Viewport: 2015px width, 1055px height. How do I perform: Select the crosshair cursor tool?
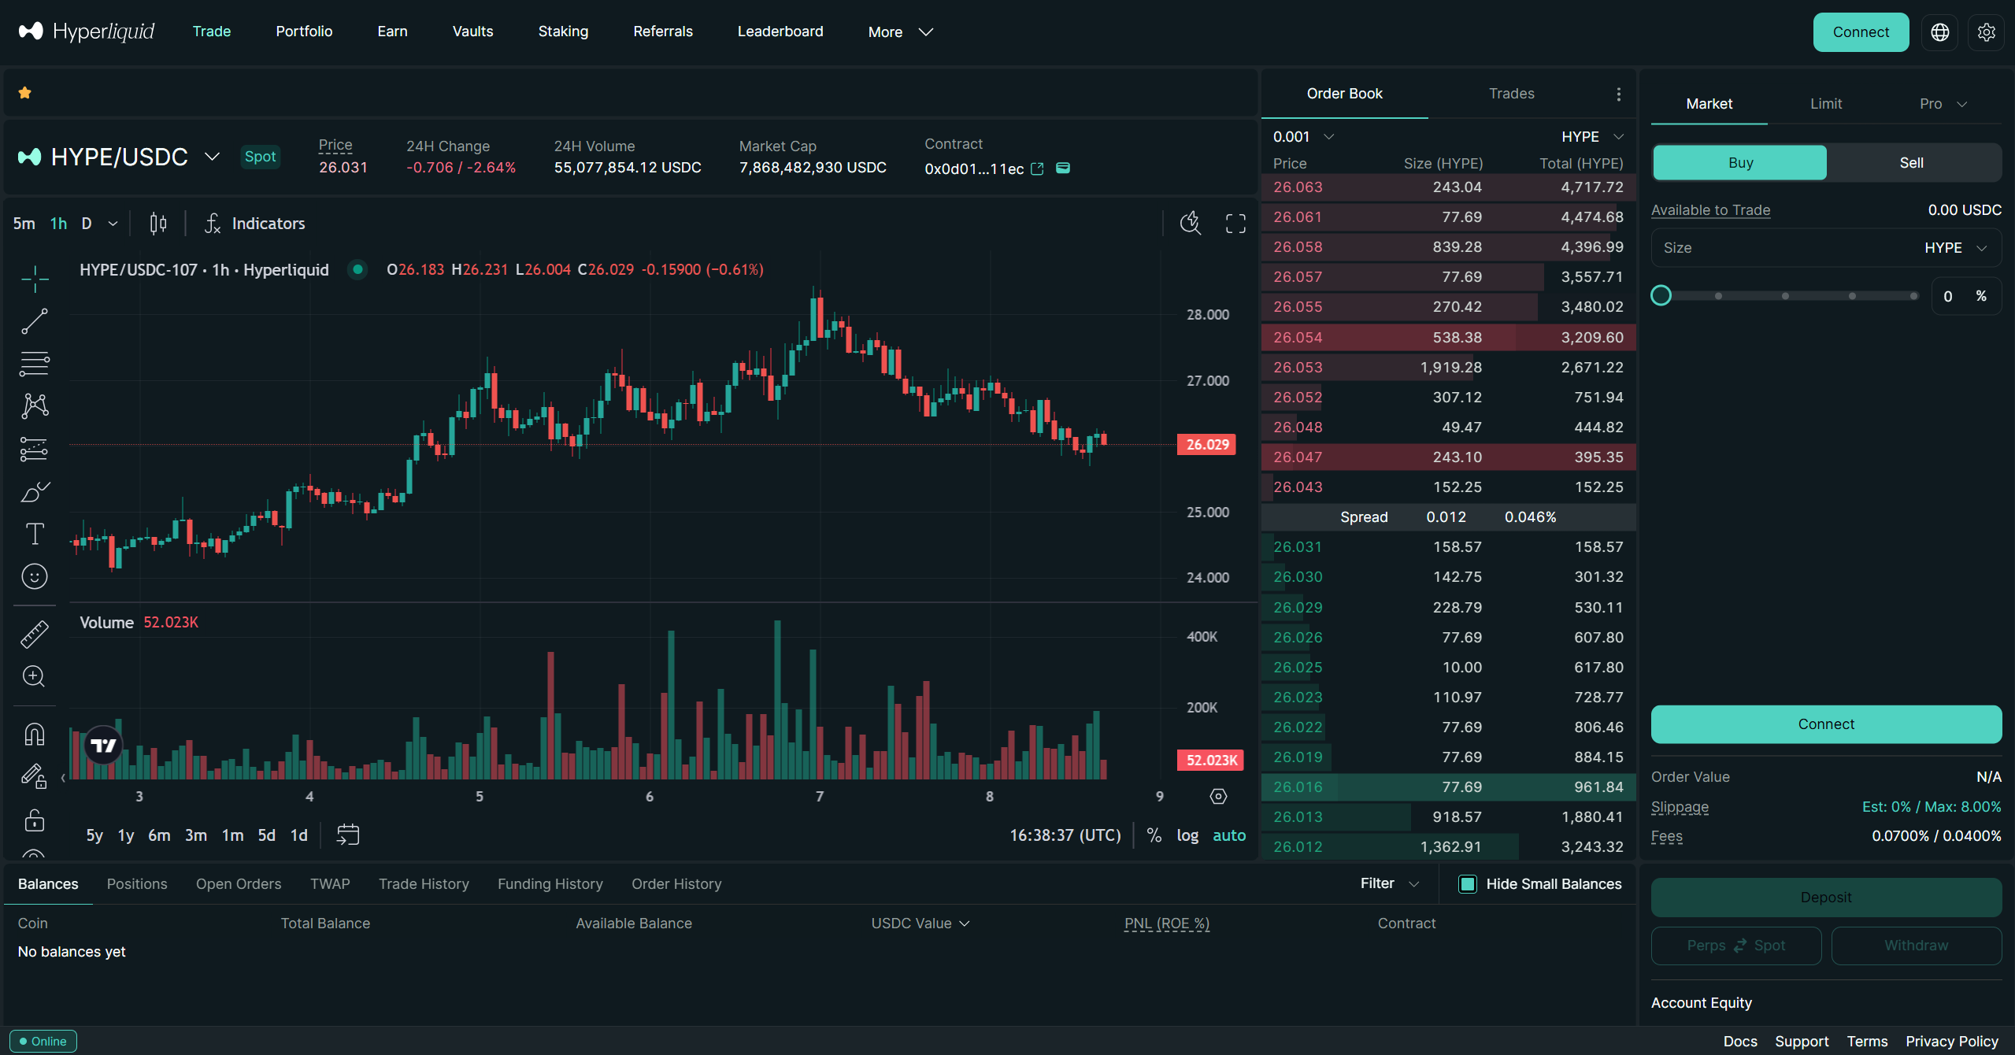point(35,279)
